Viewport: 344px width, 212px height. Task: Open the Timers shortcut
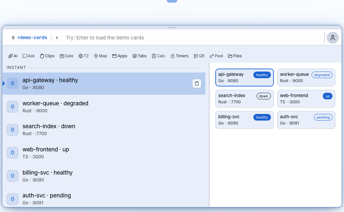tap(180, 56)
